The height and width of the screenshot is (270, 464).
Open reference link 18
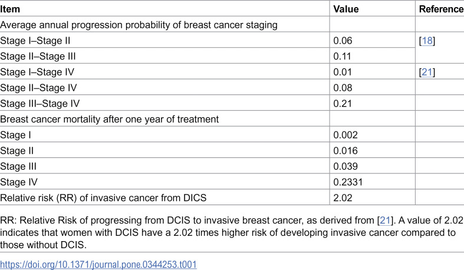pyautogui.click(x=427, y=41)
